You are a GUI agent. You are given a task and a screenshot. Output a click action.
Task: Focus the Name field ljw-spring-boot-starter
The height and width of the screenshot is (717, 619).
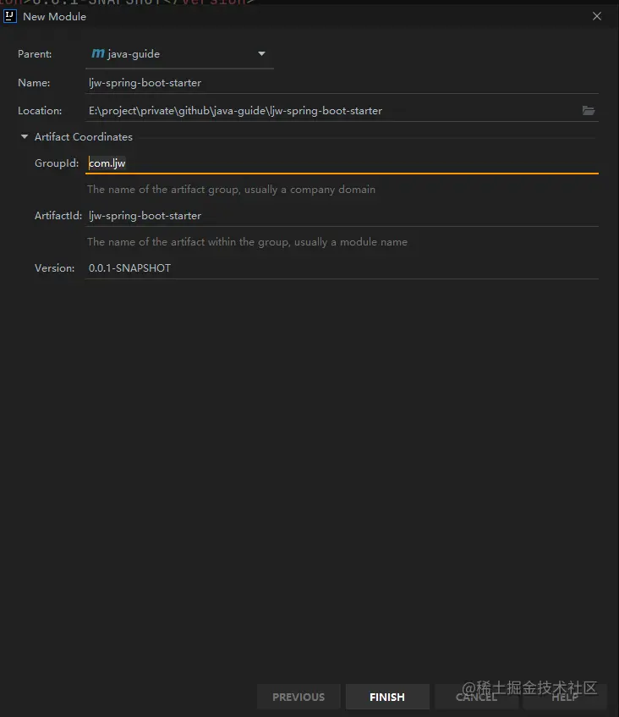[x=342, y=83]
